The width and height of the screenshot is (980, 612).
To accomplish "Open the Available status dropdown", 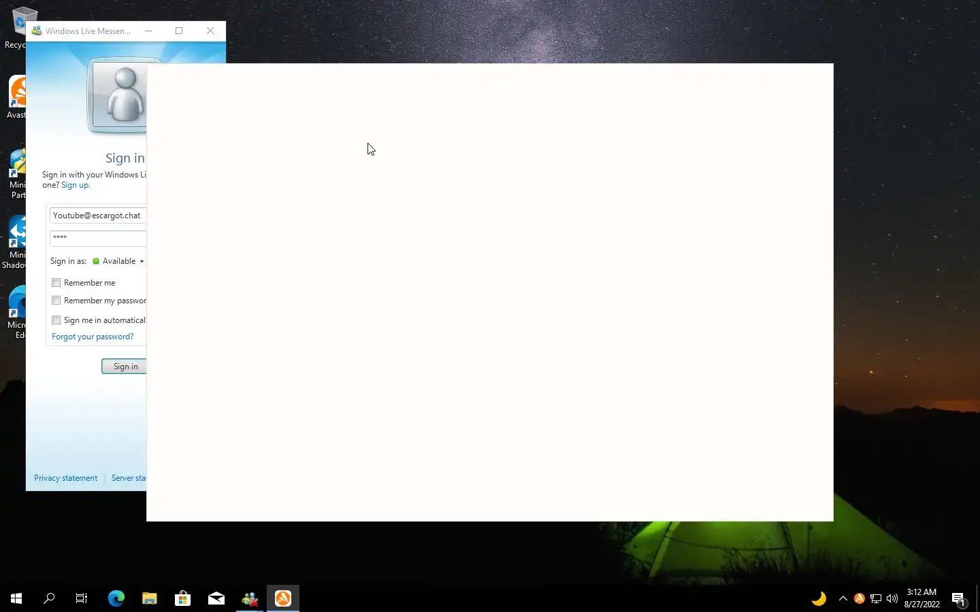I will click(x=118, y=261).
